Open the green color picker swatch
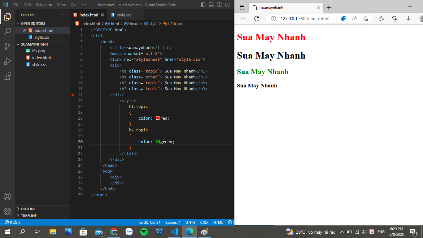423x238 pixels. tap(158, 142)
